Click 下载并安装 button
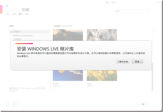Image resolution: width=163 pixels, height=112 pixels. [x=123, y=62]
